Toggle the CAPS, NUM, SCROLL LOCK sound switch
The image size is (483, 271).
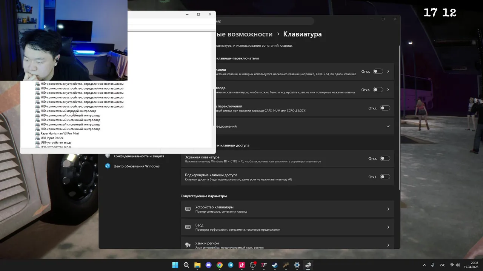(385, 108)
